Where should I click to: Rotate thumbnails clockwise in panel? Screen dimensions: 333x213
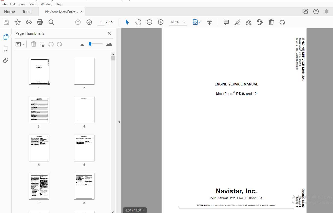(x=60, y=44)
